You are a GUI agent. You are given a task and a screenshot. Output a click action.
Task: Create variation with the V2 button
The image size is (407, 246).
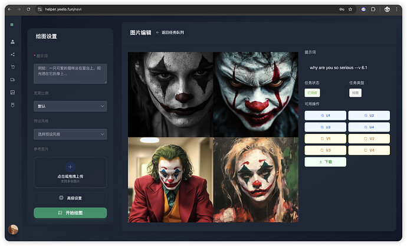[x=369, y=139]
